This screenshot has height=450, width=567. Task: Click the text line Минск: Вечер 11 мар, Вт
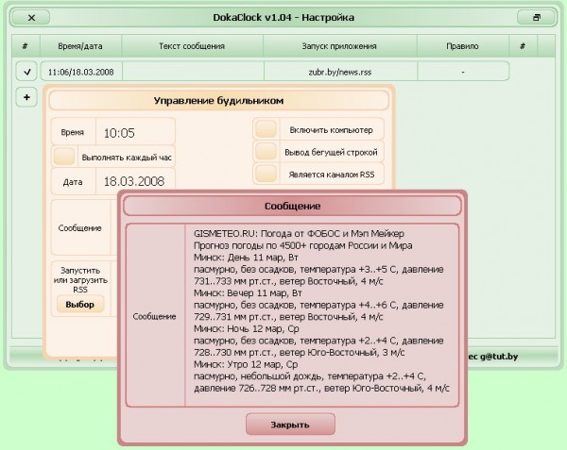coord(248,293)
